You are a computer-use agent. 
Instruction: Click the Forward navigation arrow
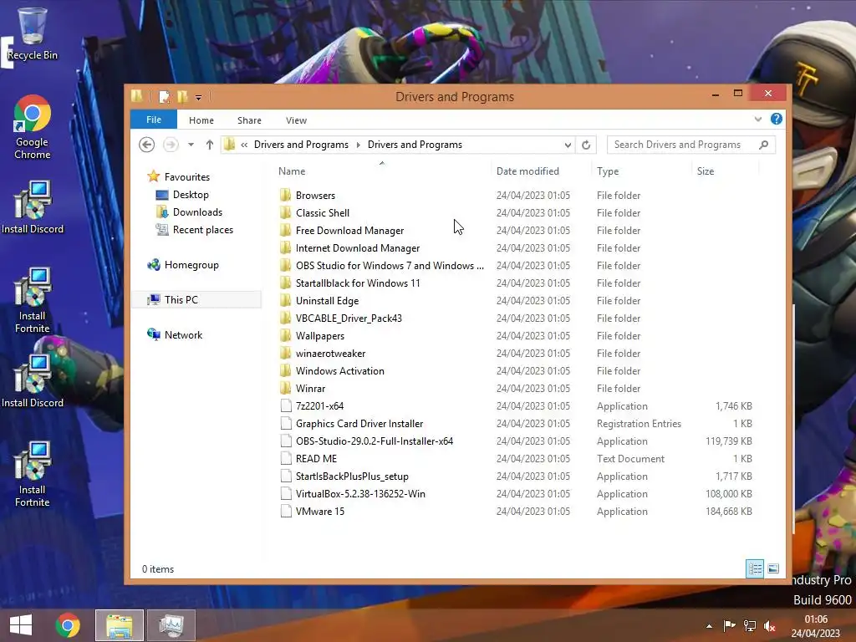coord(171,145)
